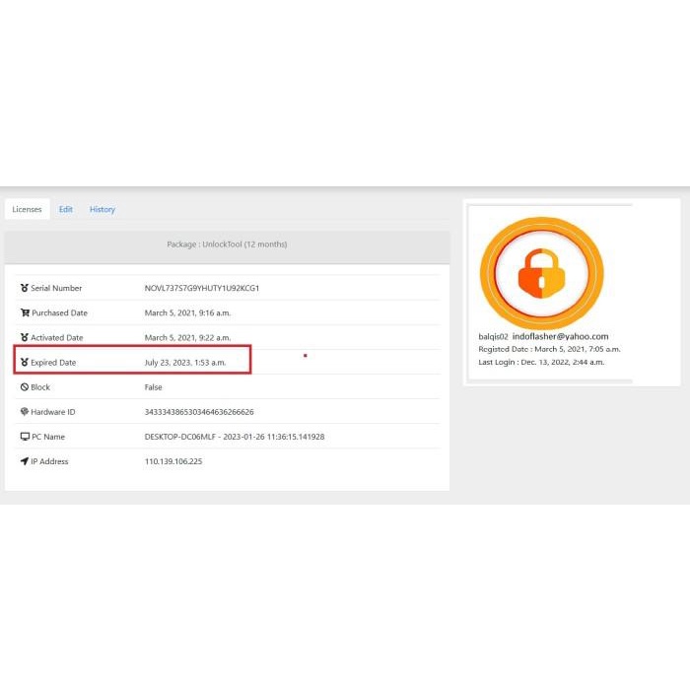
Task: Switch to the Licenses tab
Action: 27,209
